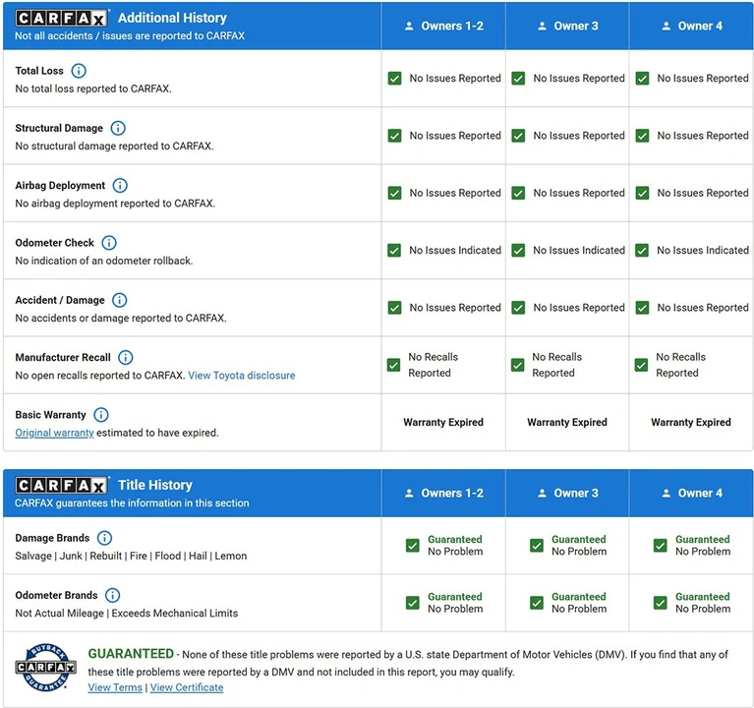Select the Owner 3 column header in Title History
Screen dimensions: 754x708
click(567, 493)
